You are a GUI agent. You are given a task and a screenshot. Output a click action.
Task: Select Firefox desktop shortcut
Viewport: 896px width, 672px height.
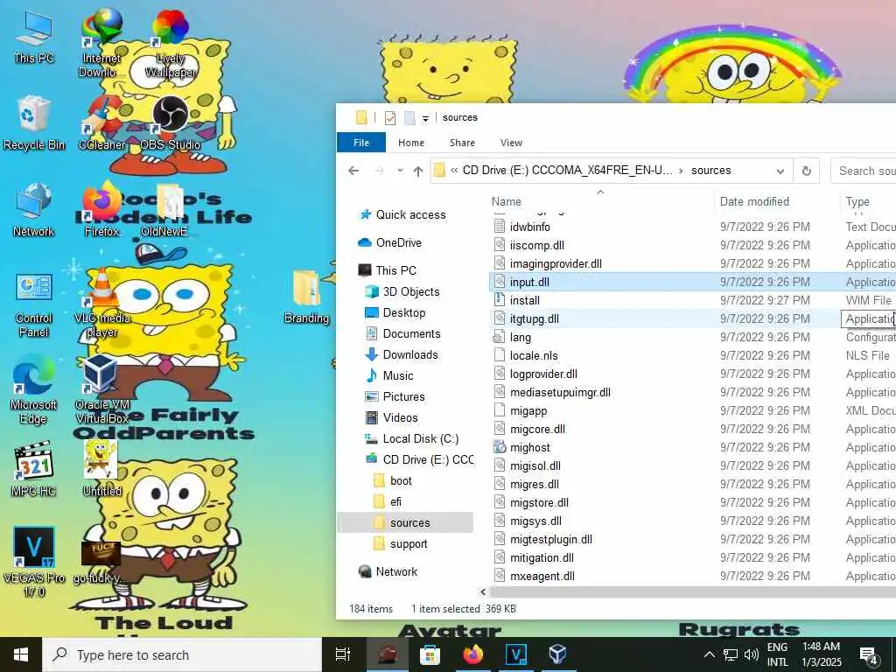click(101, 210)
